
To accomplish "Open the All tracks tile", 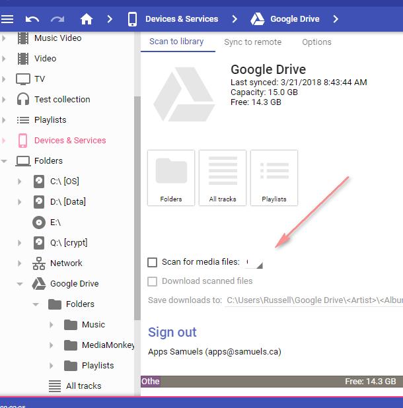I will point(223,178).
